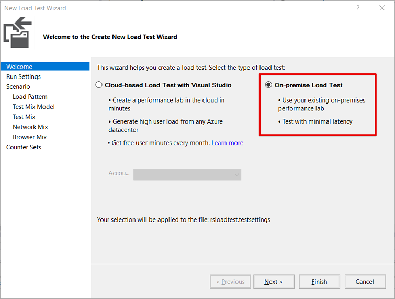
Task: Click the Previous button
Action: [x=230, y=282]
